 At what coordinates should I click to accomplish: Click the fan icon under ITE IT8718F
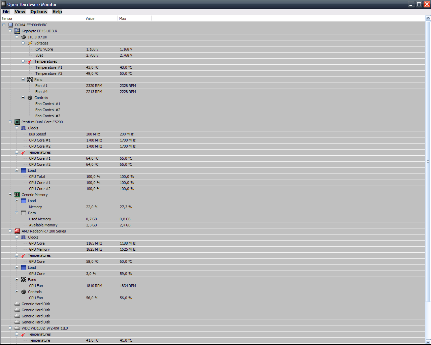[30, 80]
